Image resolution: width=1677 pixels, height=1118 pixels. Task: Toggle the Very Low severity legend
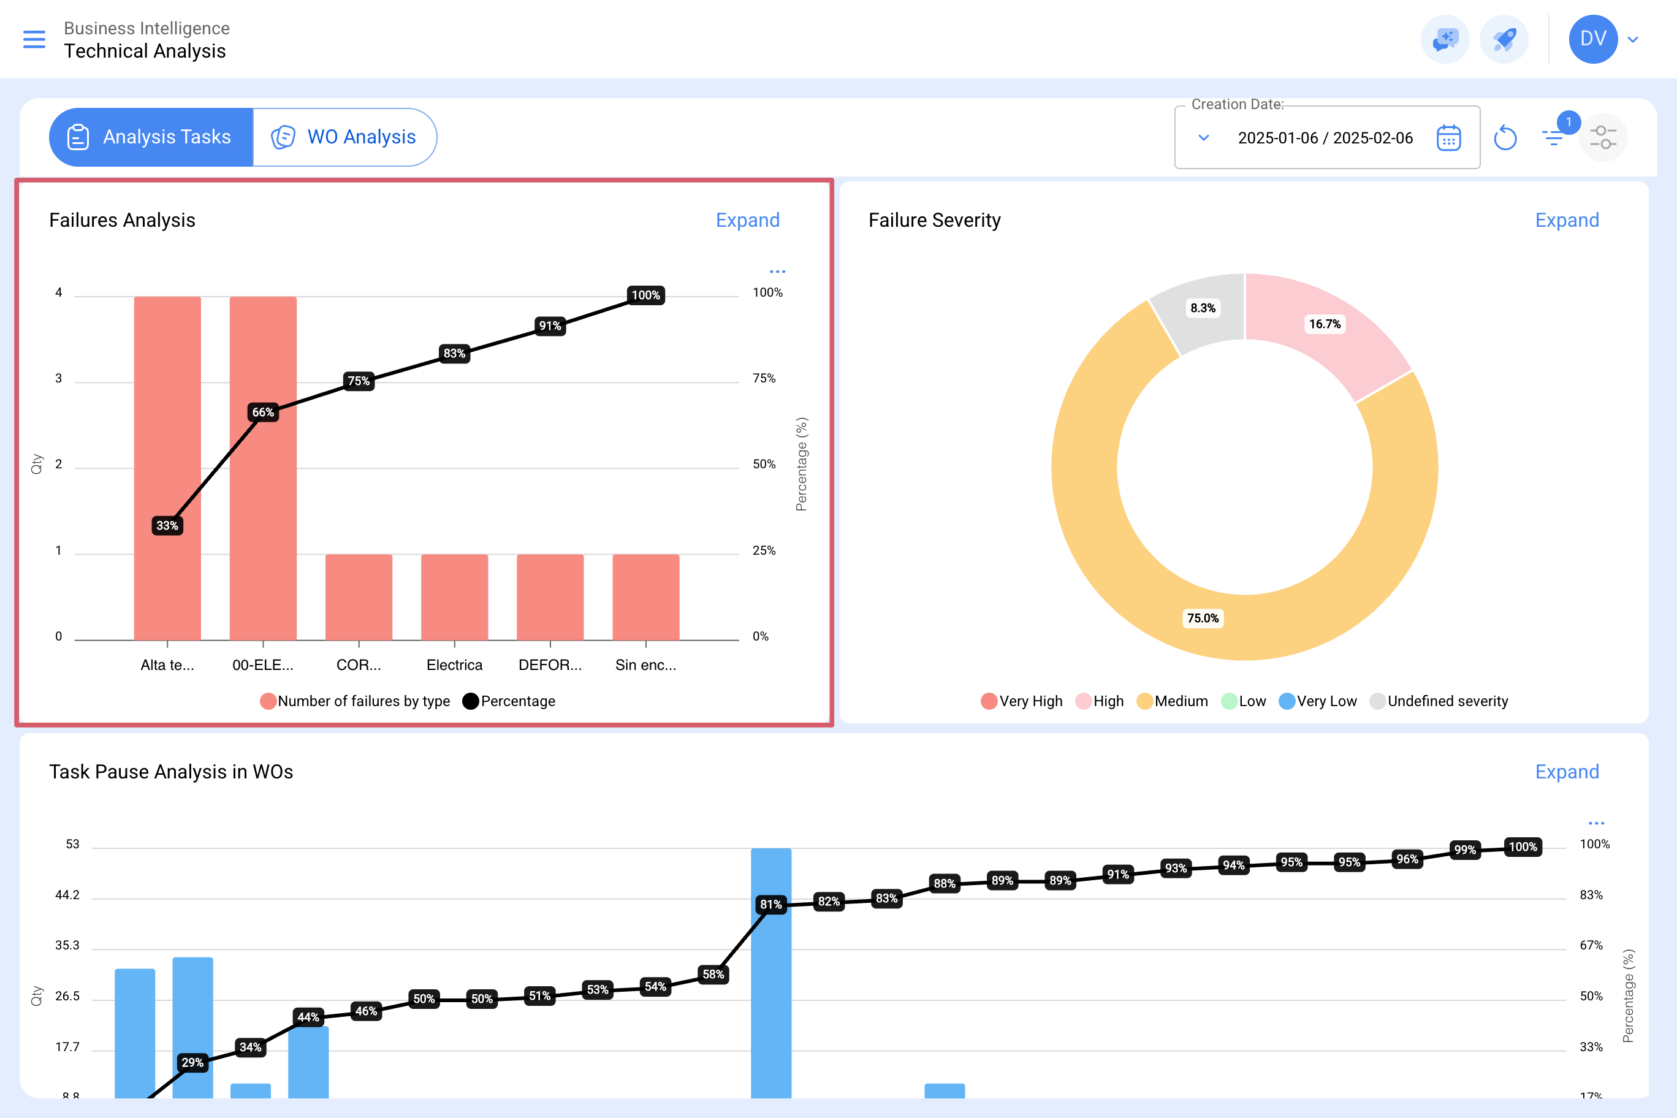click(x=1318, y=701)
